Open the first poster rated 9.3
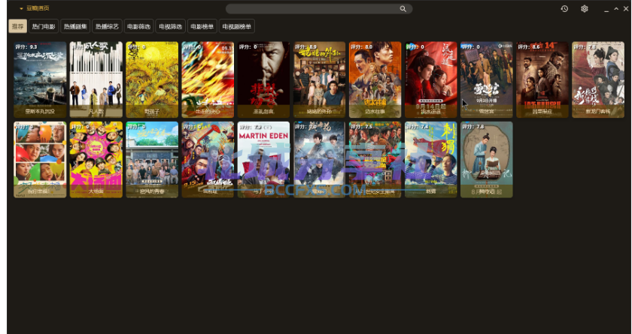 40,80
